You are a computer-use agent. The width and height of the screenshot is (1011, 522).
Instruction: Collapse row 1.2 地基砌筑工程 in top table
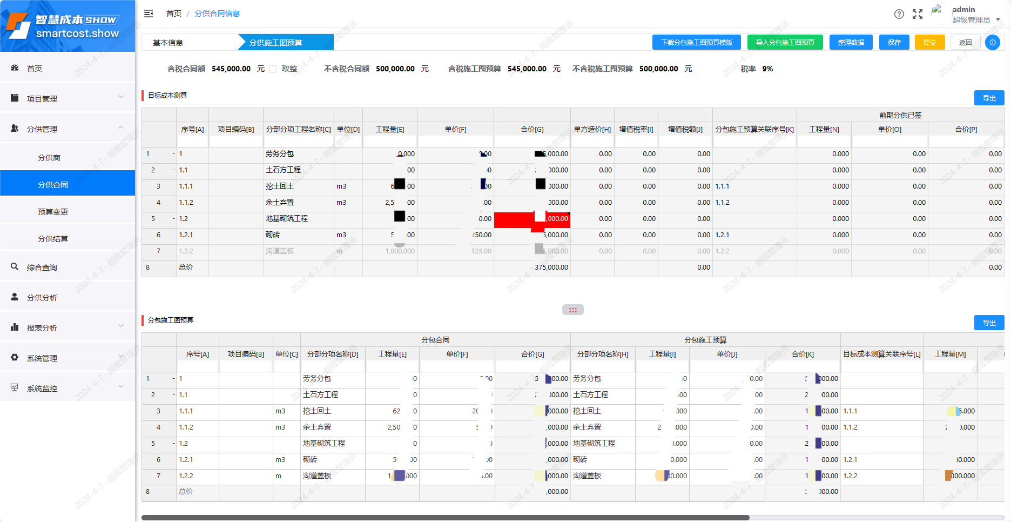(173, 219)
